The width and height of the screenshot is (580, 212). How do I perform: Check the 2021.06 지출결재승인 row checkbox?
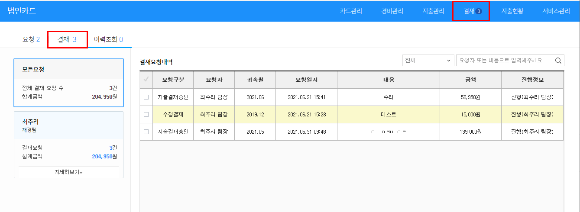tap(146, 97)
